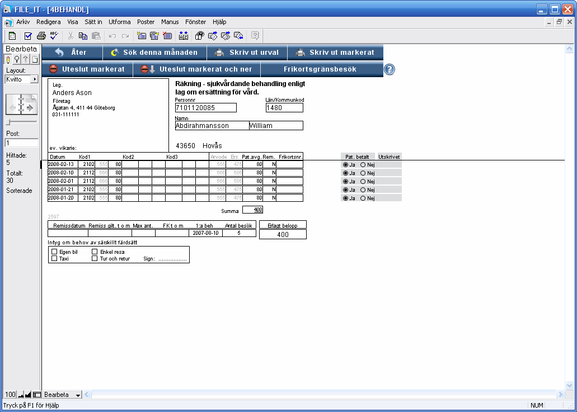Open the Redigera menu

[x=49, y=22]
